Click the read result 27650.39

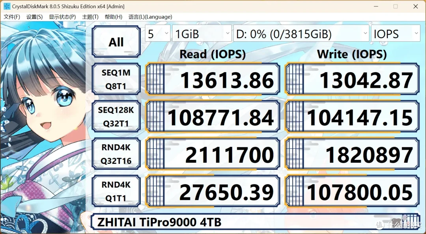213,191
